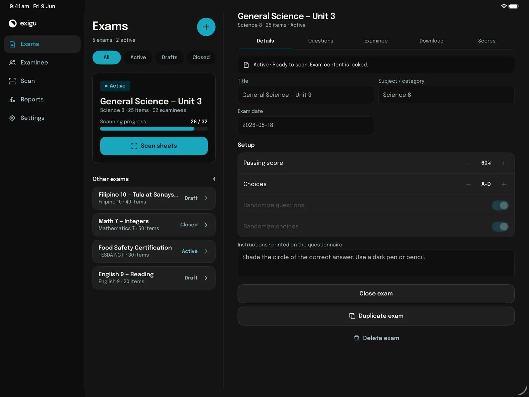Open Examinee via its sidebar people icon

pos(12,63)
